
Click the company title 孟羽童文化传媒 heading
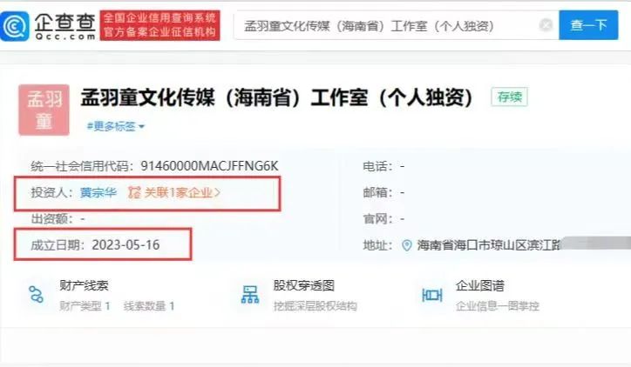coord(276,97)
